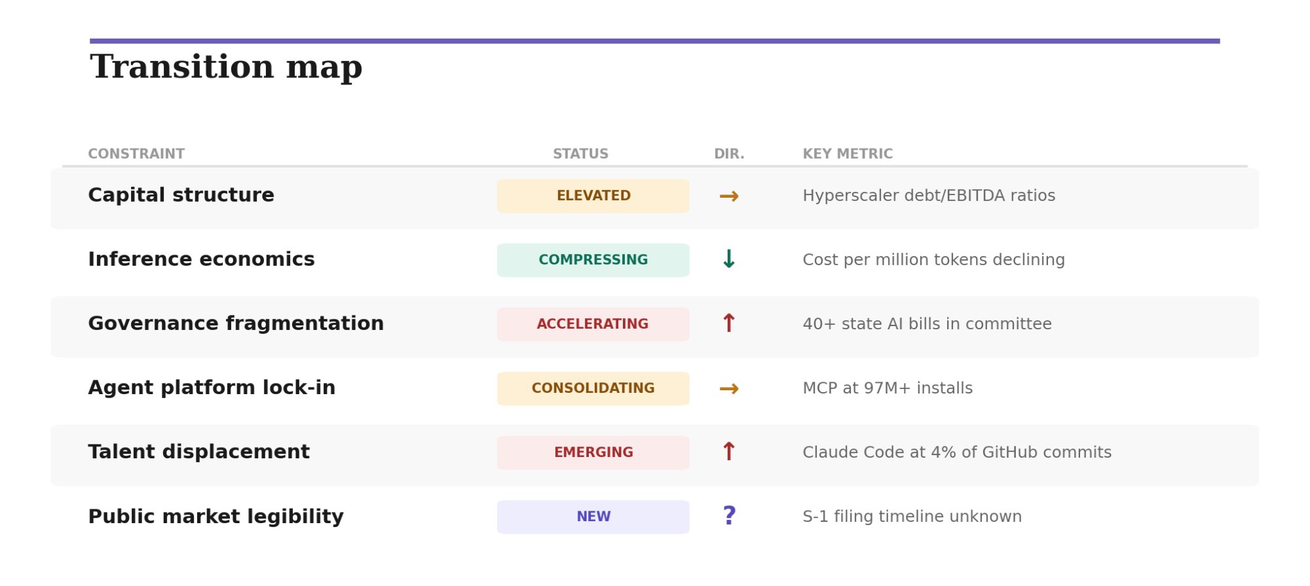Viewport: 1310px width, 586px height.
Task: Click the CONSTRAINT column header
Action: pos(136,154)
